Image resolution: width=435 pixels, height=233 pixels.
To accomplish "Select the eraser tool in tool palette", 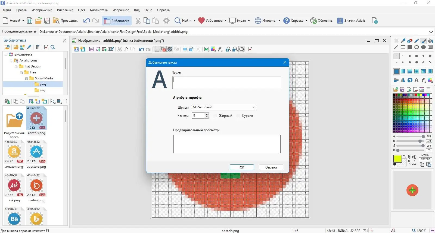I will coord(410,41).
